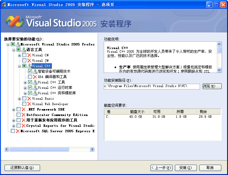Check the .NET Framework SDK box
The width and height of the screenshot is (228, 175).
18,109
